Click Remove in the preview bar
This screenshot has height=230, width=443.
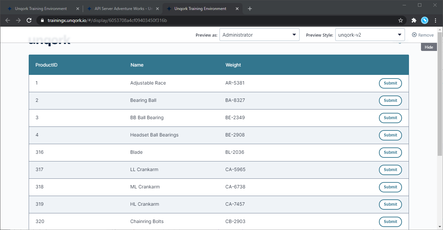pos(423,35)
